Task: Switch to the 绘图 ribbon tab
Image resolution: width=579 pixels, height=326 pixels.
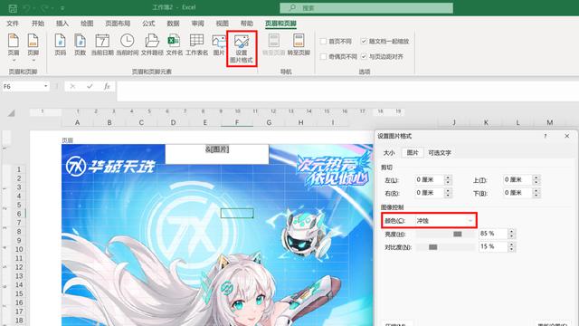Action: 87,24
